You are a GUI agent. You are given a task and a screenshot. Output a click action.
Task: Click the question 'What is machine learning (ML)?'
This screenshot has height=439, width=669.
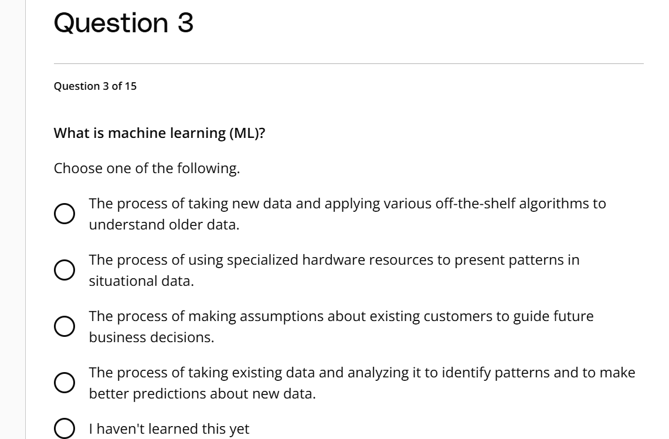pyautogui.click(x=158, y=133)
